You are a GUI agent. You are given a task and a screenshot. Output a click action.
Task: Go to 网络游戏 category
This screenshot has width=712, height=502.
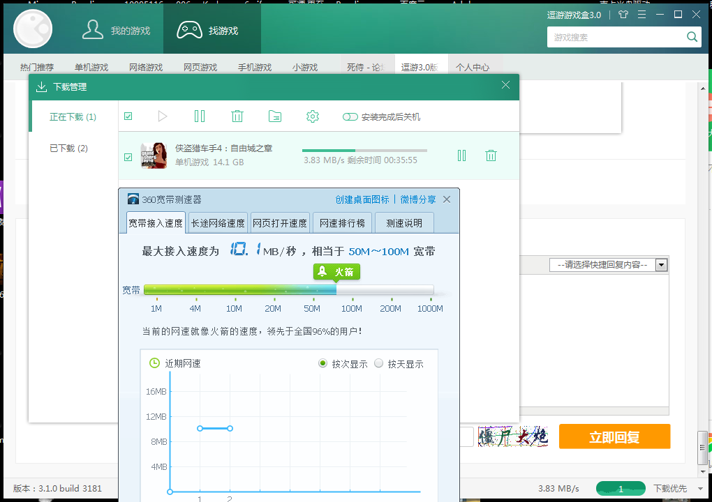click(146, 67)
